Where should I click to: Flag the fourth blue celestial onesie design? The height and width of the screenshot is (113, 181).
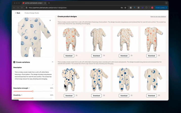(159, 96)
